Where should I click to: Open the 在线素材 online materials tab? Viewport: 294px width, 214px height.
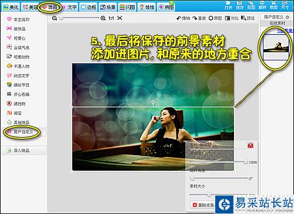(x=277, y=23)
